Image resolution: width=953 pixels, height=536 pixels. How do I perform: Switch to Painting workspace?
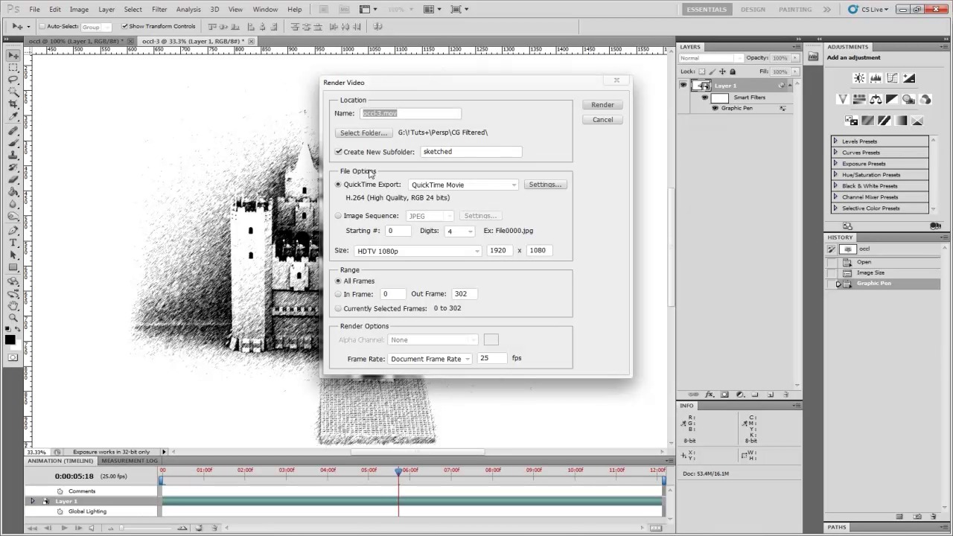[x=795, y=10]
